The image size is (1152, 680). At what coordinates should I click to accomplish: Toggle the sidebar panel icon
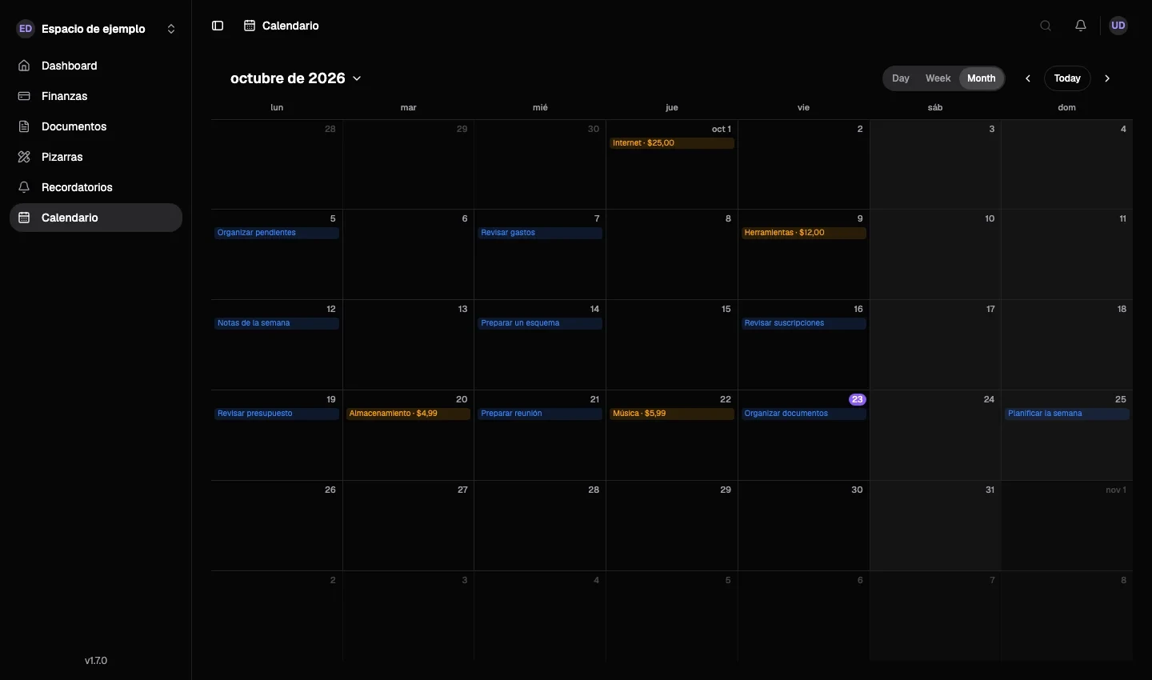218,26
